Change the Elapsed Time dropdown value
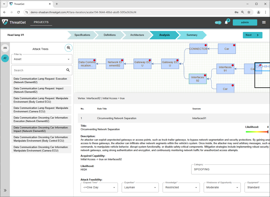The image size is (270, 197). pos(99,187)
